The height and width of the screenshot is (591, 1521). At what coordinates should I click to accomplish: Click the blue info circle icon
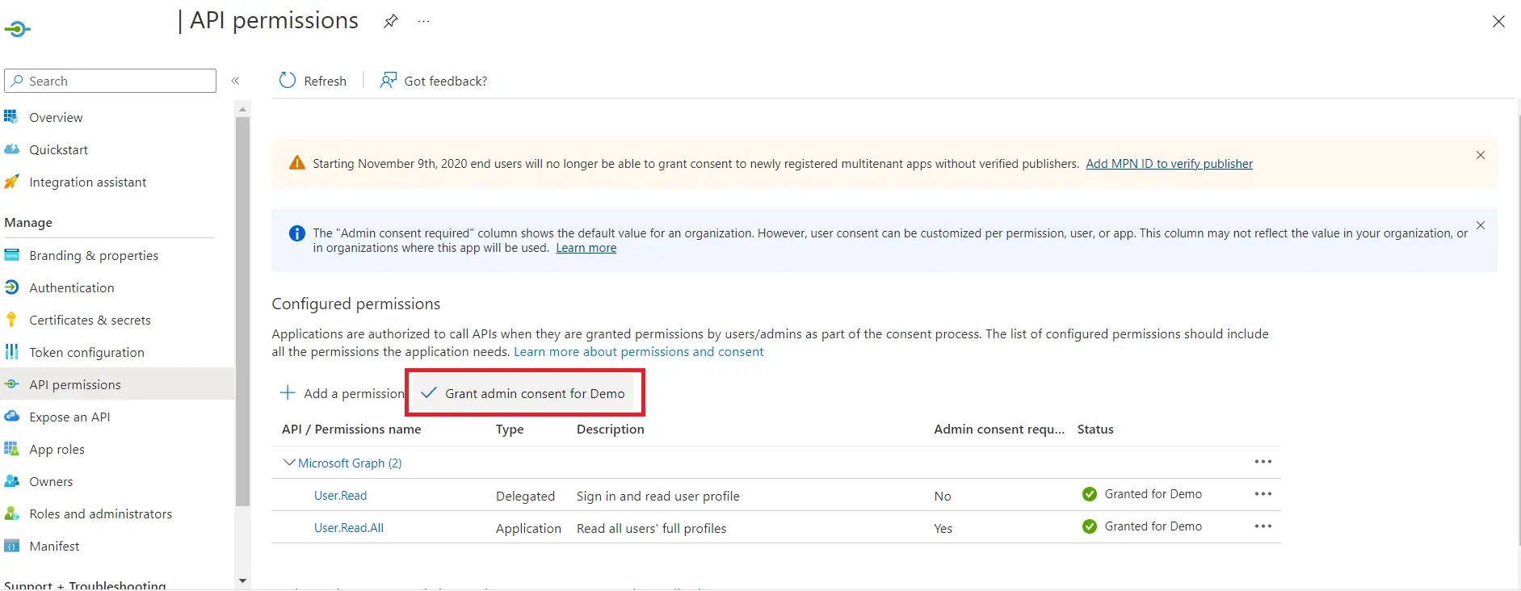click(297, 233)
